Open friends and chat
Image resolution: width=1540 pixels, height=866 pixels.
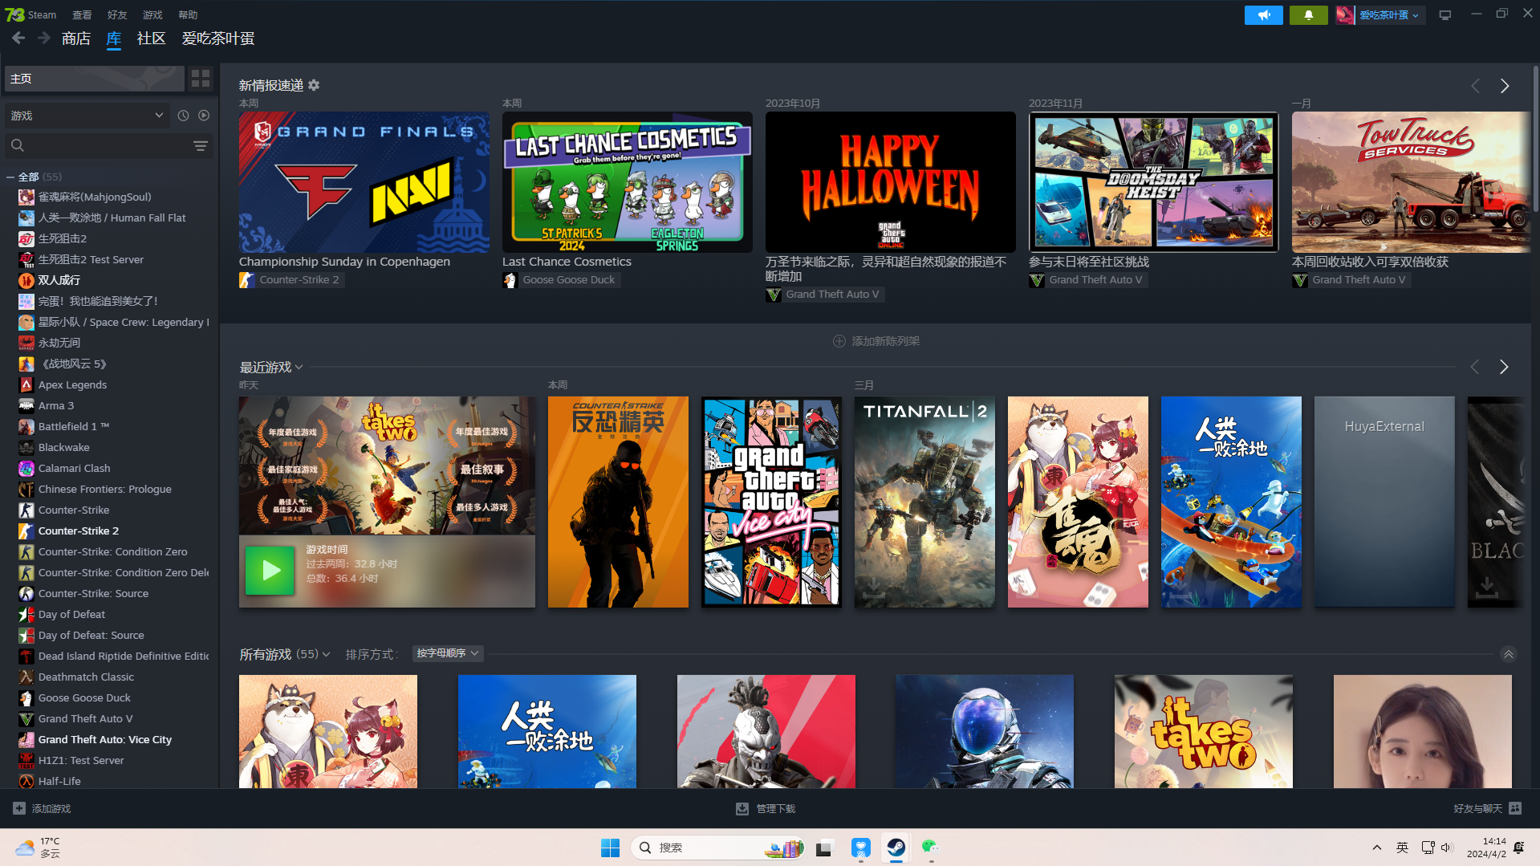(x=1487, y=808)
